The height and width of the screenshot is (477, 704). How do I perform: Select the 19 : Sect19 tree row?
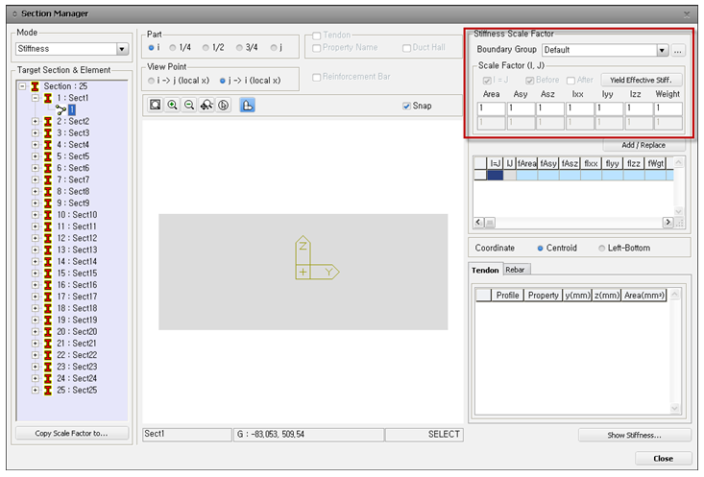(x=77, y=320)
